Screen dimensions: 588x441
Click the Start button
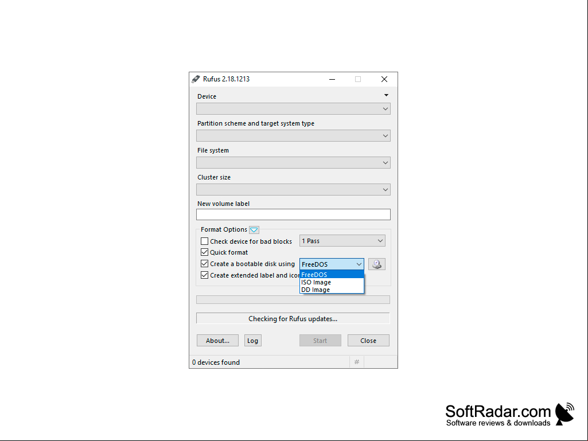320,341
